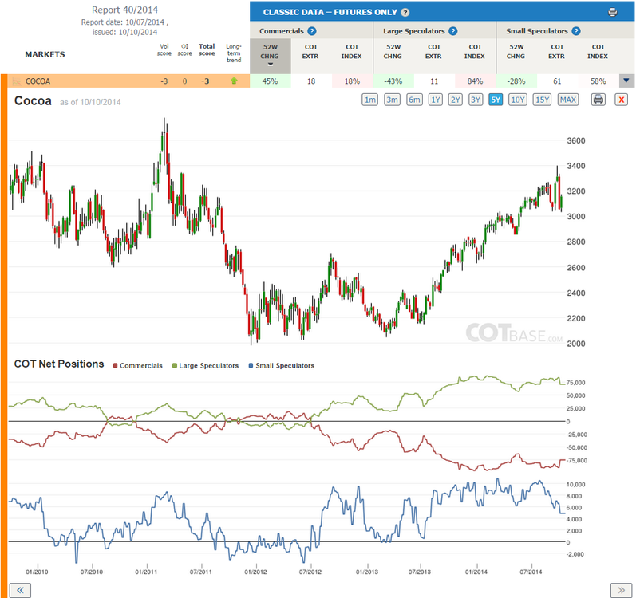Toggle Small Speculators series in legend
Viewport: 636px width, 598px height.
pos(282,365)
